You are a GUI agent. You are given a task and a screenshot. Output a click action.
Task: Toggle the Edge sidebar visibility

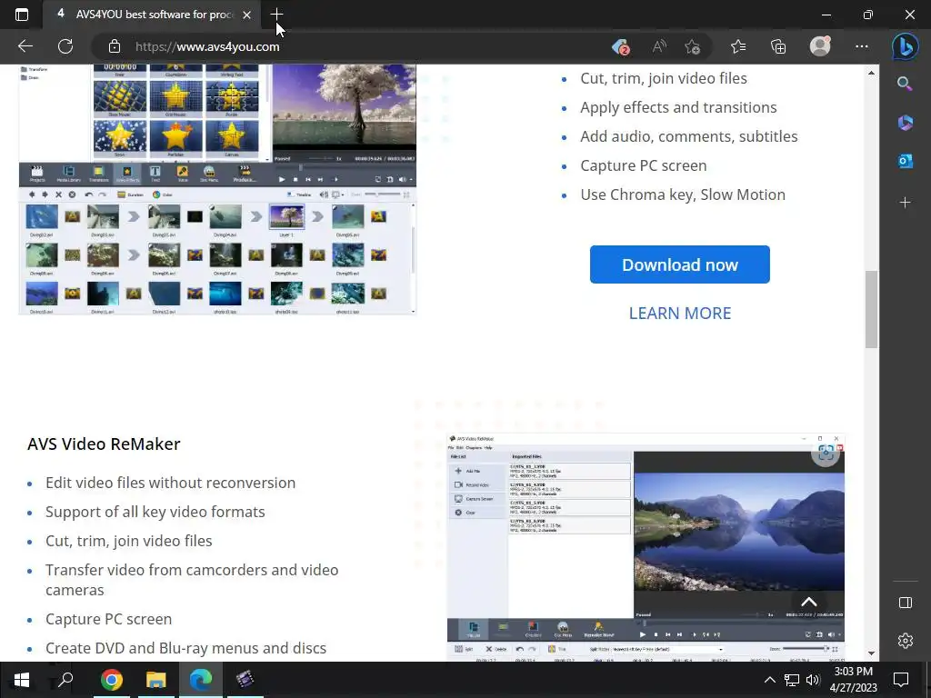pyautogui.click(x=905, y=603)
